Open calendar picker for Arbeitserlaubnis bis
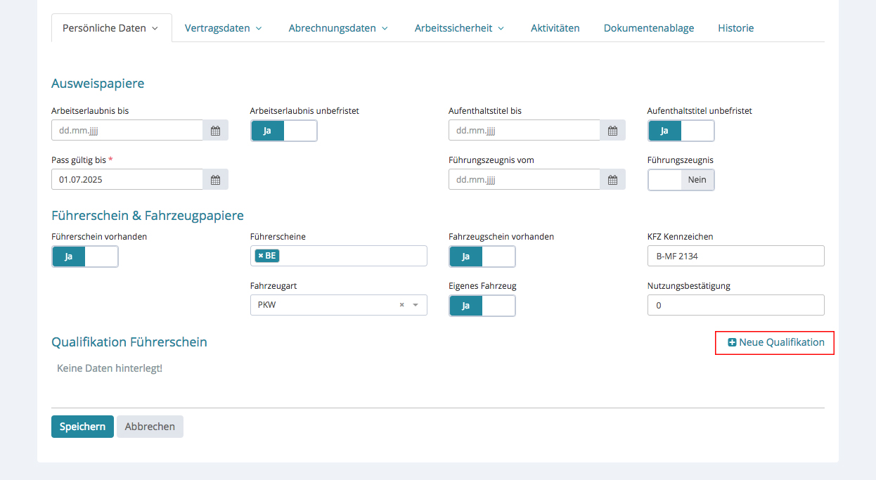 215,131
